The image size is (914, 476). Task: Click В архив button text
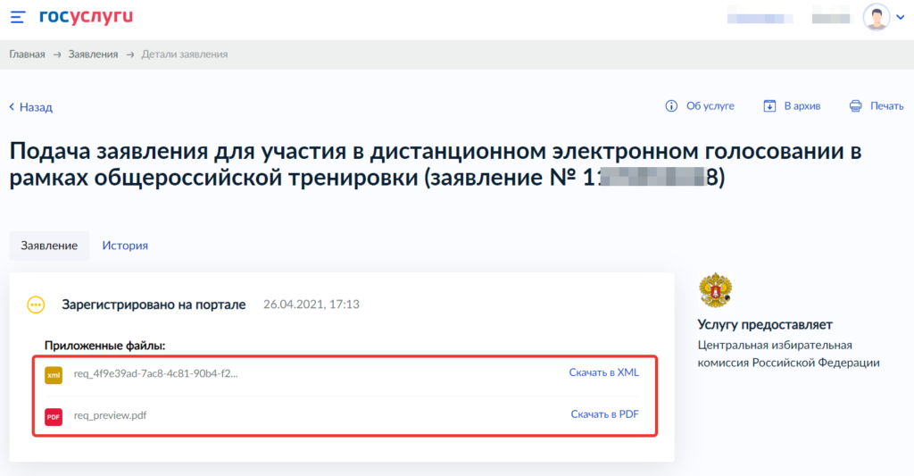[802, 106]
